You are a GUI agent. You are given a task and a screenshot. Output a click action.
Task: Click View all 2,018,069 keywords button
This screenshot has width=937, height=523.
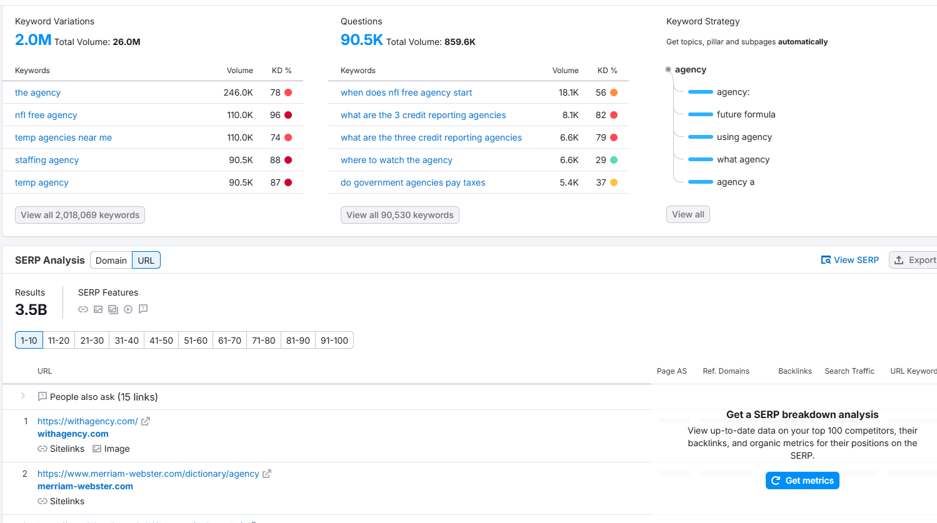tap(80, 215)
